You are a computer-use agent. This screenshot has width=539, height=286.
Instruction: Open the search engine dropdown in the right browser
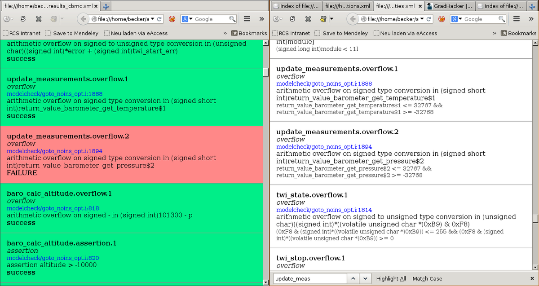[x=460, y=19]
